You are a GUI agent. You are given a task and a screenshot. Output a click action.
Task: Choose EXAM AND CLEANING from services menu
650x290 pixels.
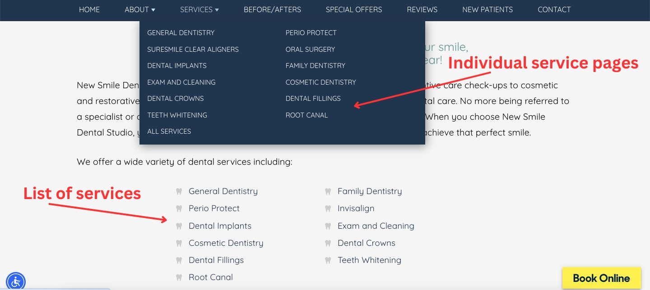coord(181,82)
